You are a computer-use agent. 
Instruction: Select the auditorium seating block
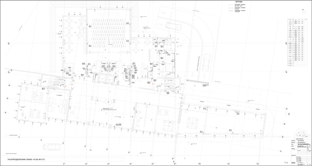(x=108, y=30)
